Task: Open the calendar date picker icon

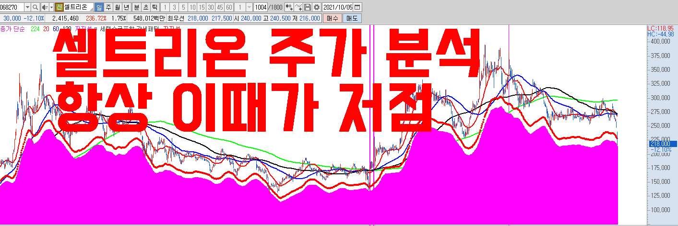Action: (357, 7)
